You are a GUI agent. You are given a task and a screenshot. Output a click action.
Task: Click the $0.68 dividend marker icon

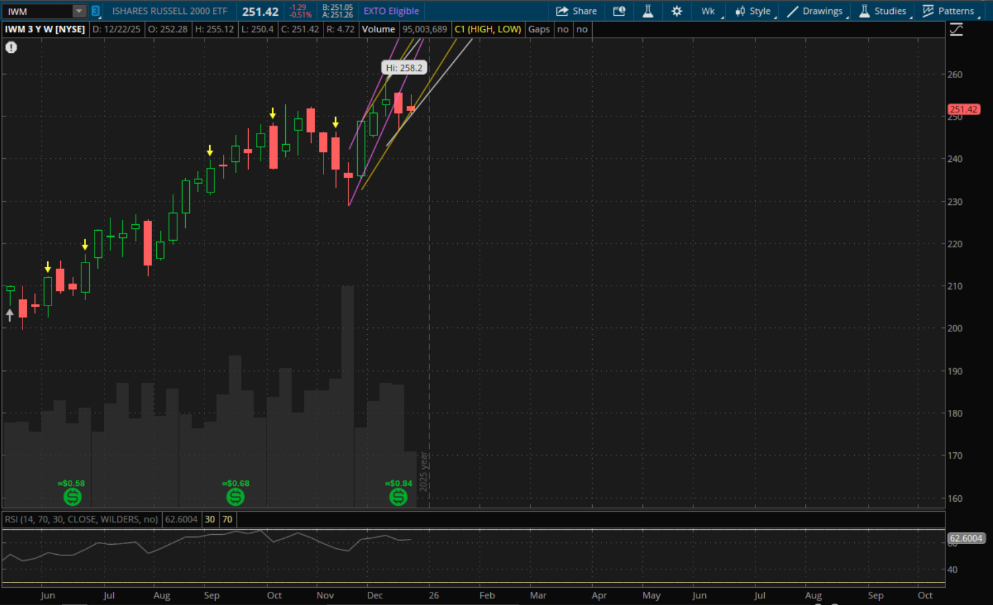[x=236, y=497]
